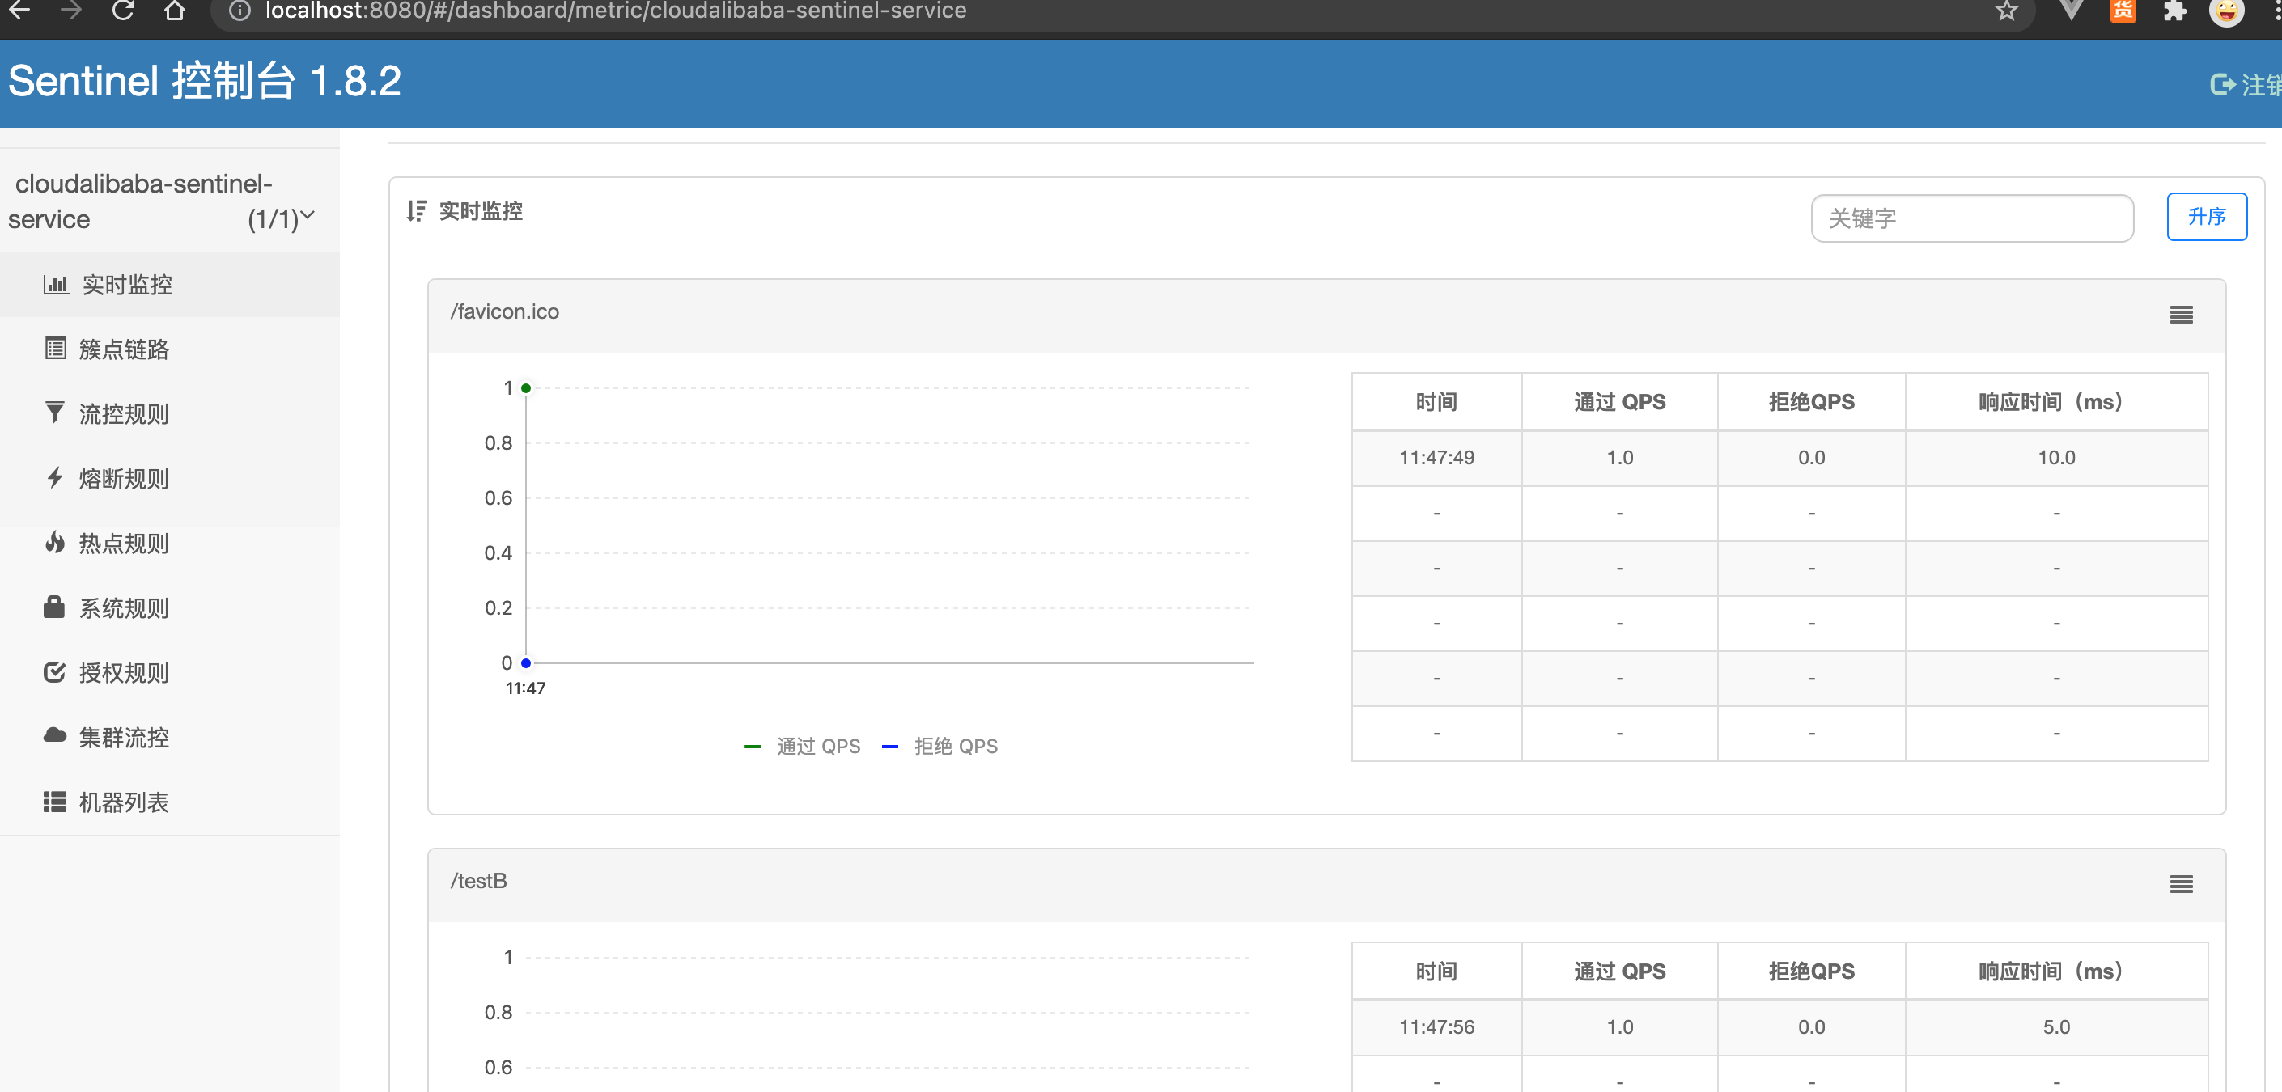Click the logout icon in header
The image size is (2282, 1092).
[2223, 84]
